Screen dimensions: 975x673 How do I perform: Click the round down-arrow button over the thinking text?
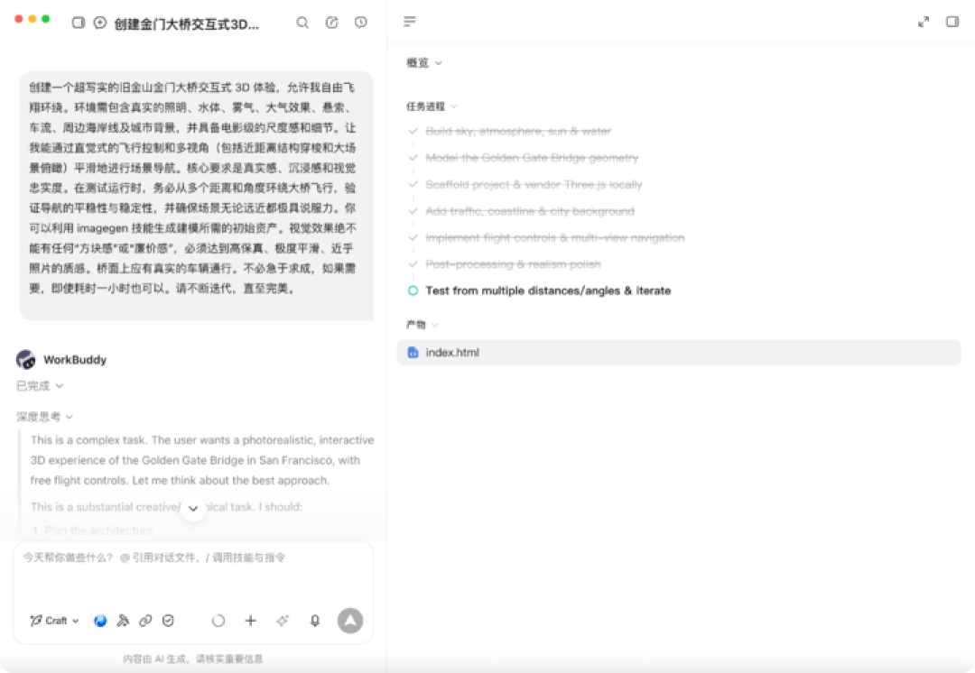click(x=193, y=508)
